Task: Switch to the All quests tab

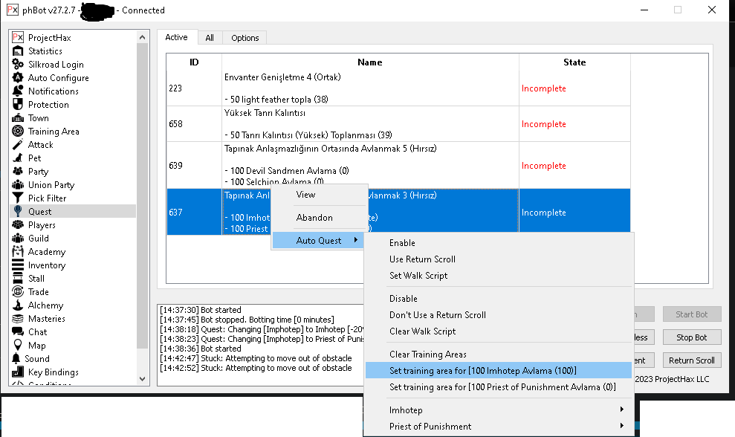Action: coord(210,38)
